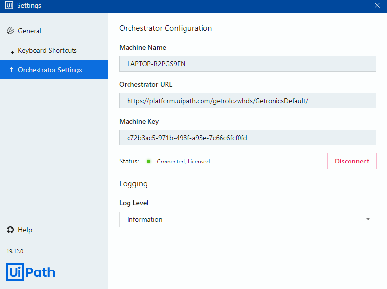
Task: Click the UiPath icon in the title bar
Action: point(9,5)
